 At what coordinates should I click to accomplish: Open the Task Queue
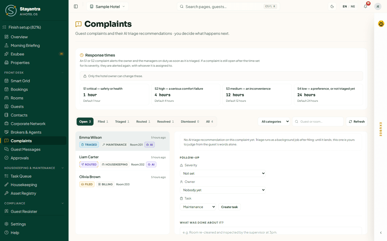(x=34, y=176)
